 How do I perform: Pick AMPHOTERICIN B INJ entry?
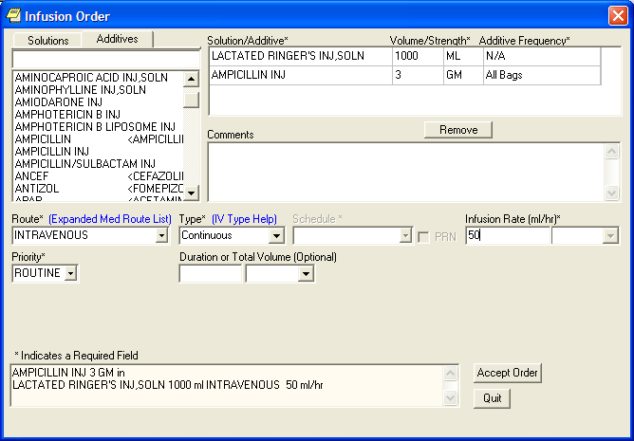click(x=98, y=115)
